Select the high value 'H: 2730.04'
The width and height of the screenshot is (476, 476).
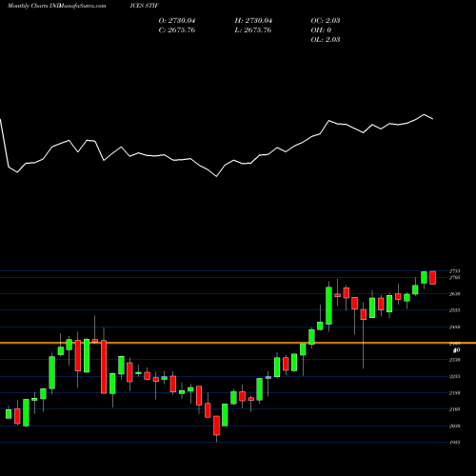click(x=253, y=21)
